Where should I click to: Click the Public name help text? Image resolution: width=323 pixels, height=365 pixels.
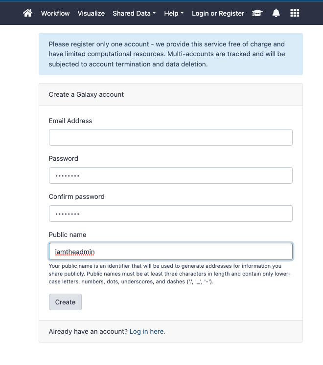pos(169,274)
